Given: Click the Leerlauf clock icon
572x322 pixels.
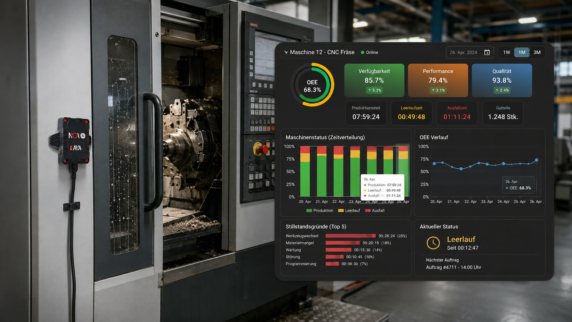Looking at the screenshot, I should click(x=433, y=243).
